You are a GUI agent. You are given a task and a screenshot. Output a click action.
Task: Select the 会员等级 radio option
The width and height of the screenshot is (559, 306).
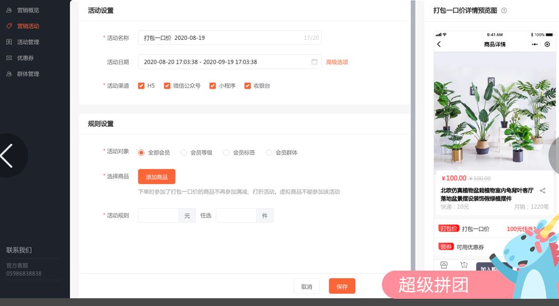coord(184,153)
